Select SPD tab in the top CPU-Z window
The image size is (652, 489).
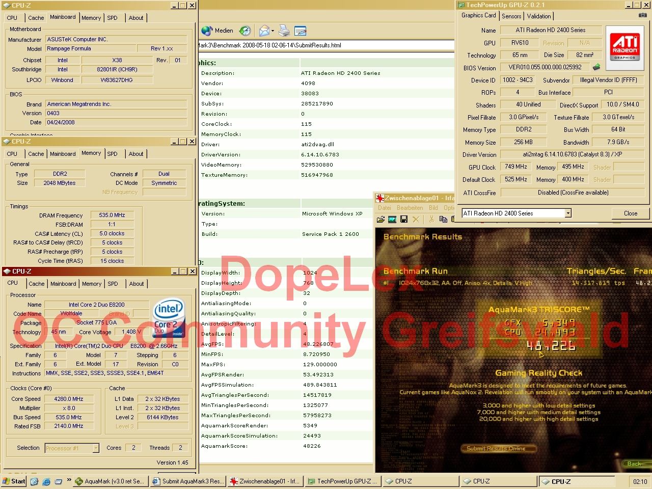(x=113, y=18)
